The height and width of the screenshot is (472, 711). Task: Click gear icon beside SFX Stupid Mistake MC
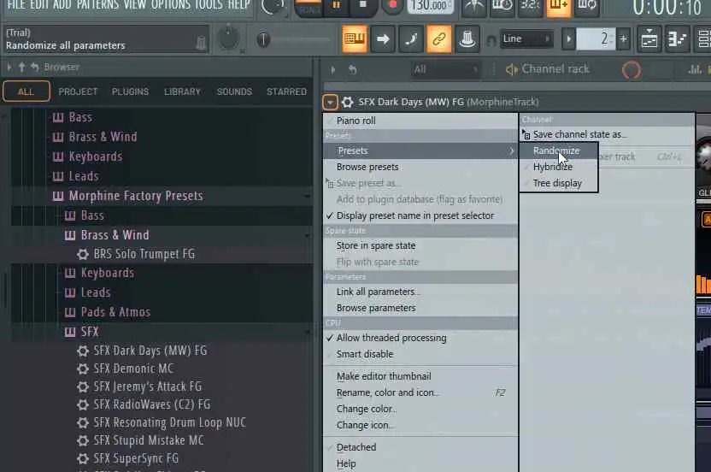[x=83, y=440]
